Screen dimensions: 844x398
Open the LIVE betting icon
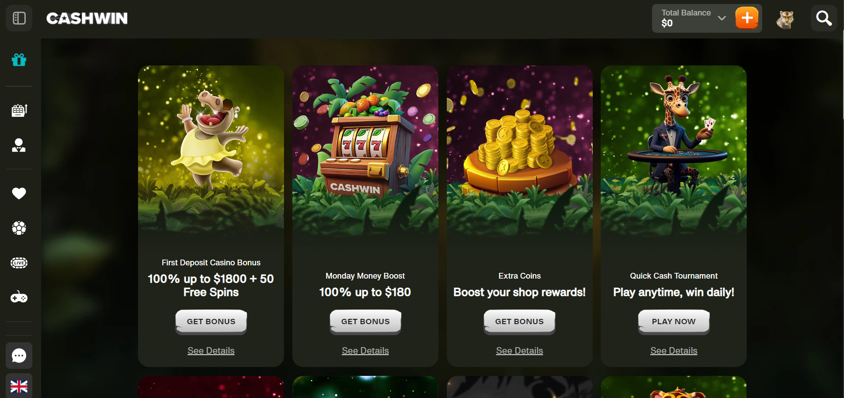(19, 263)
